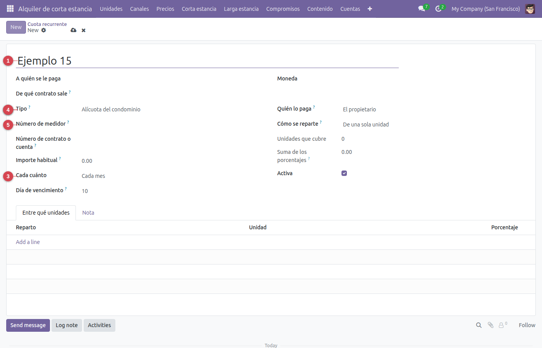
Task: Open the apps grid home menu
Action: pos(10,9)
